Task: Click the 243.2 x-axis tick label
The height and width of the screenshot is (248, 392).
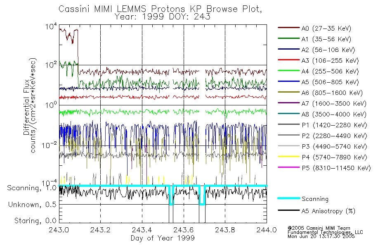Action: pos(100,230)
